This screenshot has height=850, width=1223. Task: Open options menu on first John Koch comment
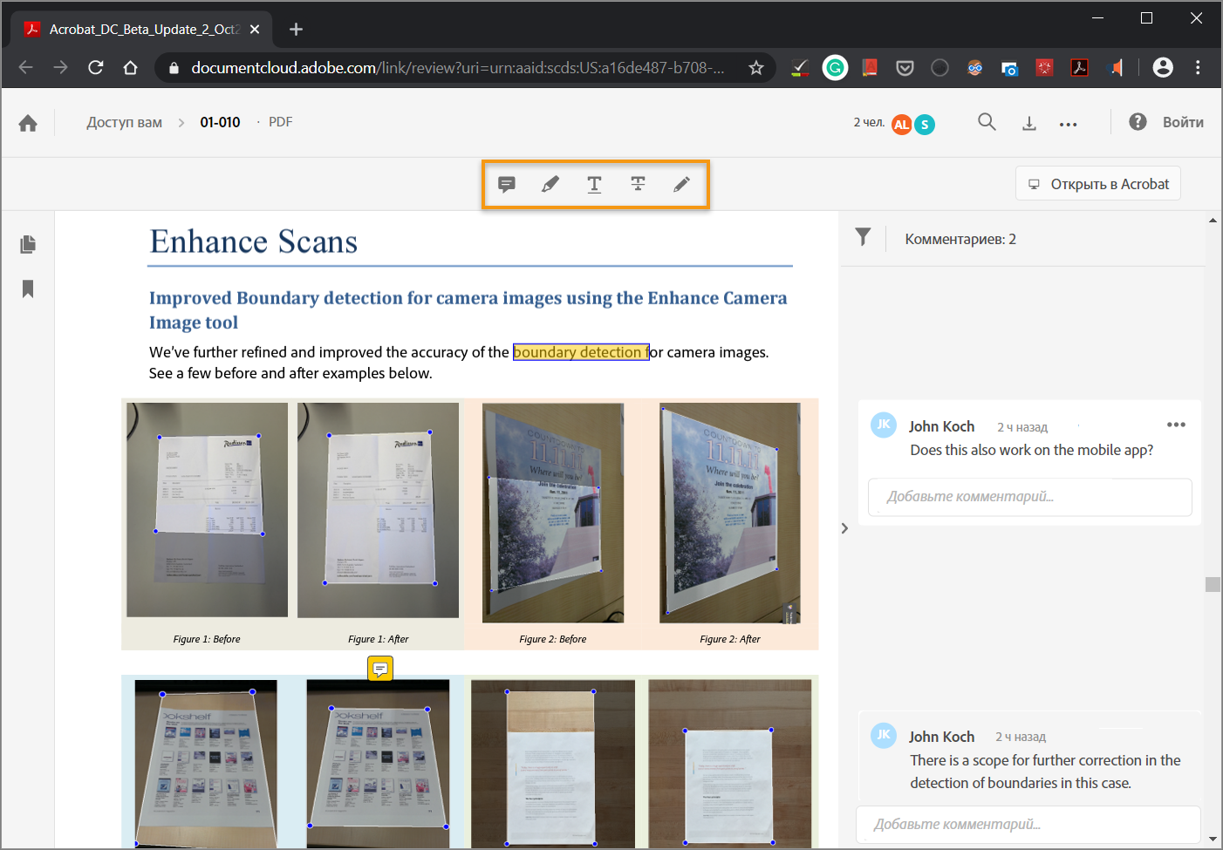(x=1176, y=425)
